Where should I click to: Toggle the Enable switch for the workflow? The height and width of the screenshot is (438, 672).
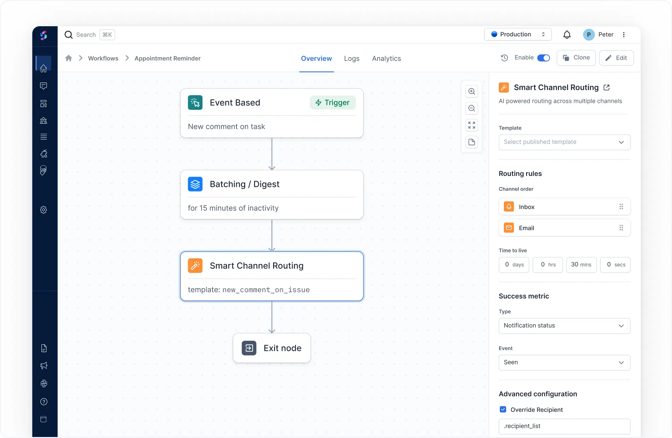tap(543, 58)
